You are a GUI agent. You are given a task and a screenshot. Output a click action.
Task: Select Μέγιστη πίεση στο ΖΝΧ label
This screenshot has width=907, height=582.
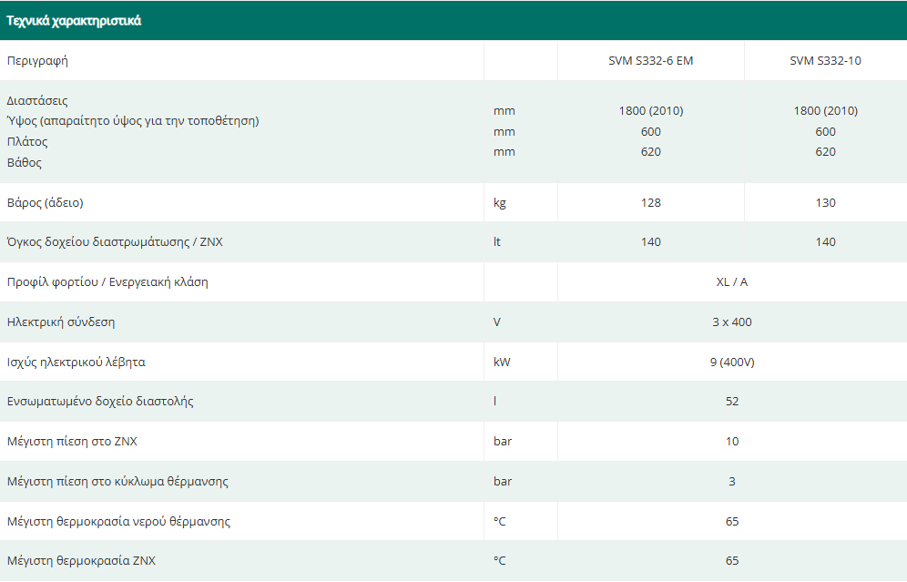pos(72,442)
